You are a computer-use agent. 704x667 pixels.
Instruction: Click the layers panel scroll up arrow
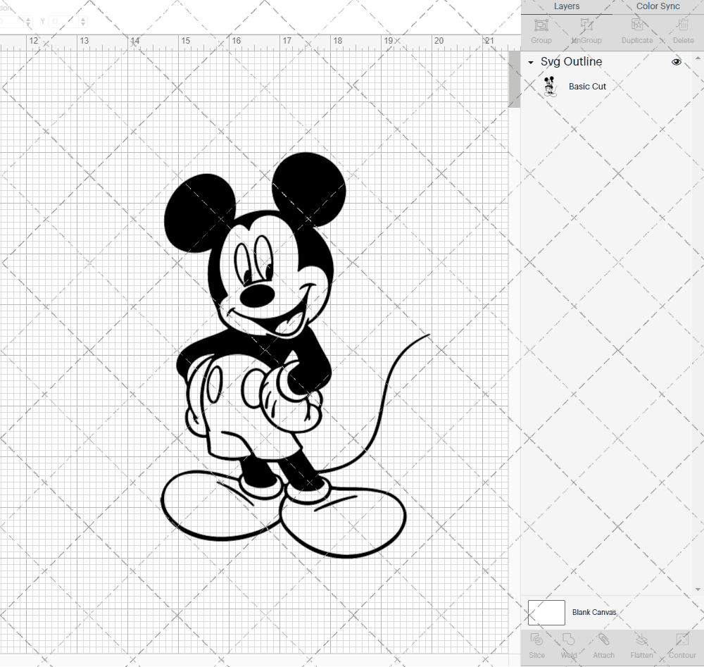pos(697,58)
